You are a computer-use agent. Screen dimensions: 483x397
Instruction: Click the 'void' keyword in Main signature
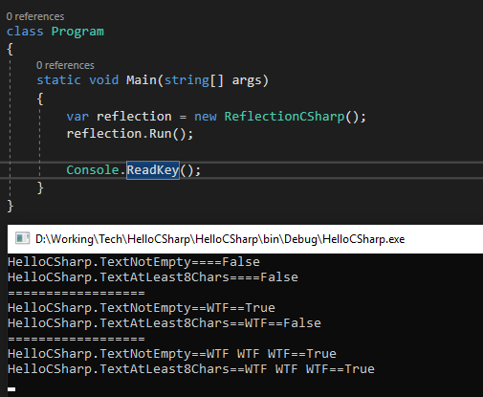(103, 80)
